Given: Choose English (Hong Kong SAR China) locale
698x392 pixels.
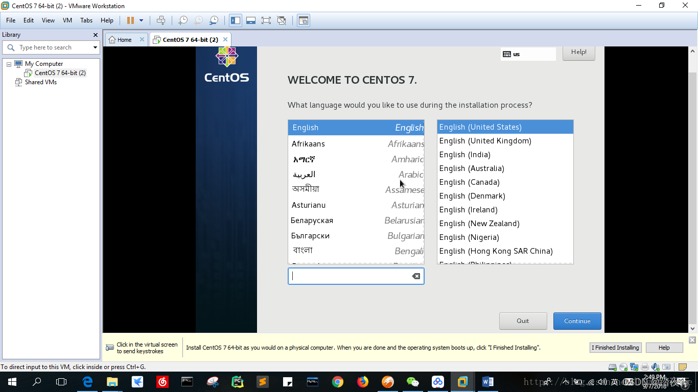Looking at the screenshot, I should (505, 251).
